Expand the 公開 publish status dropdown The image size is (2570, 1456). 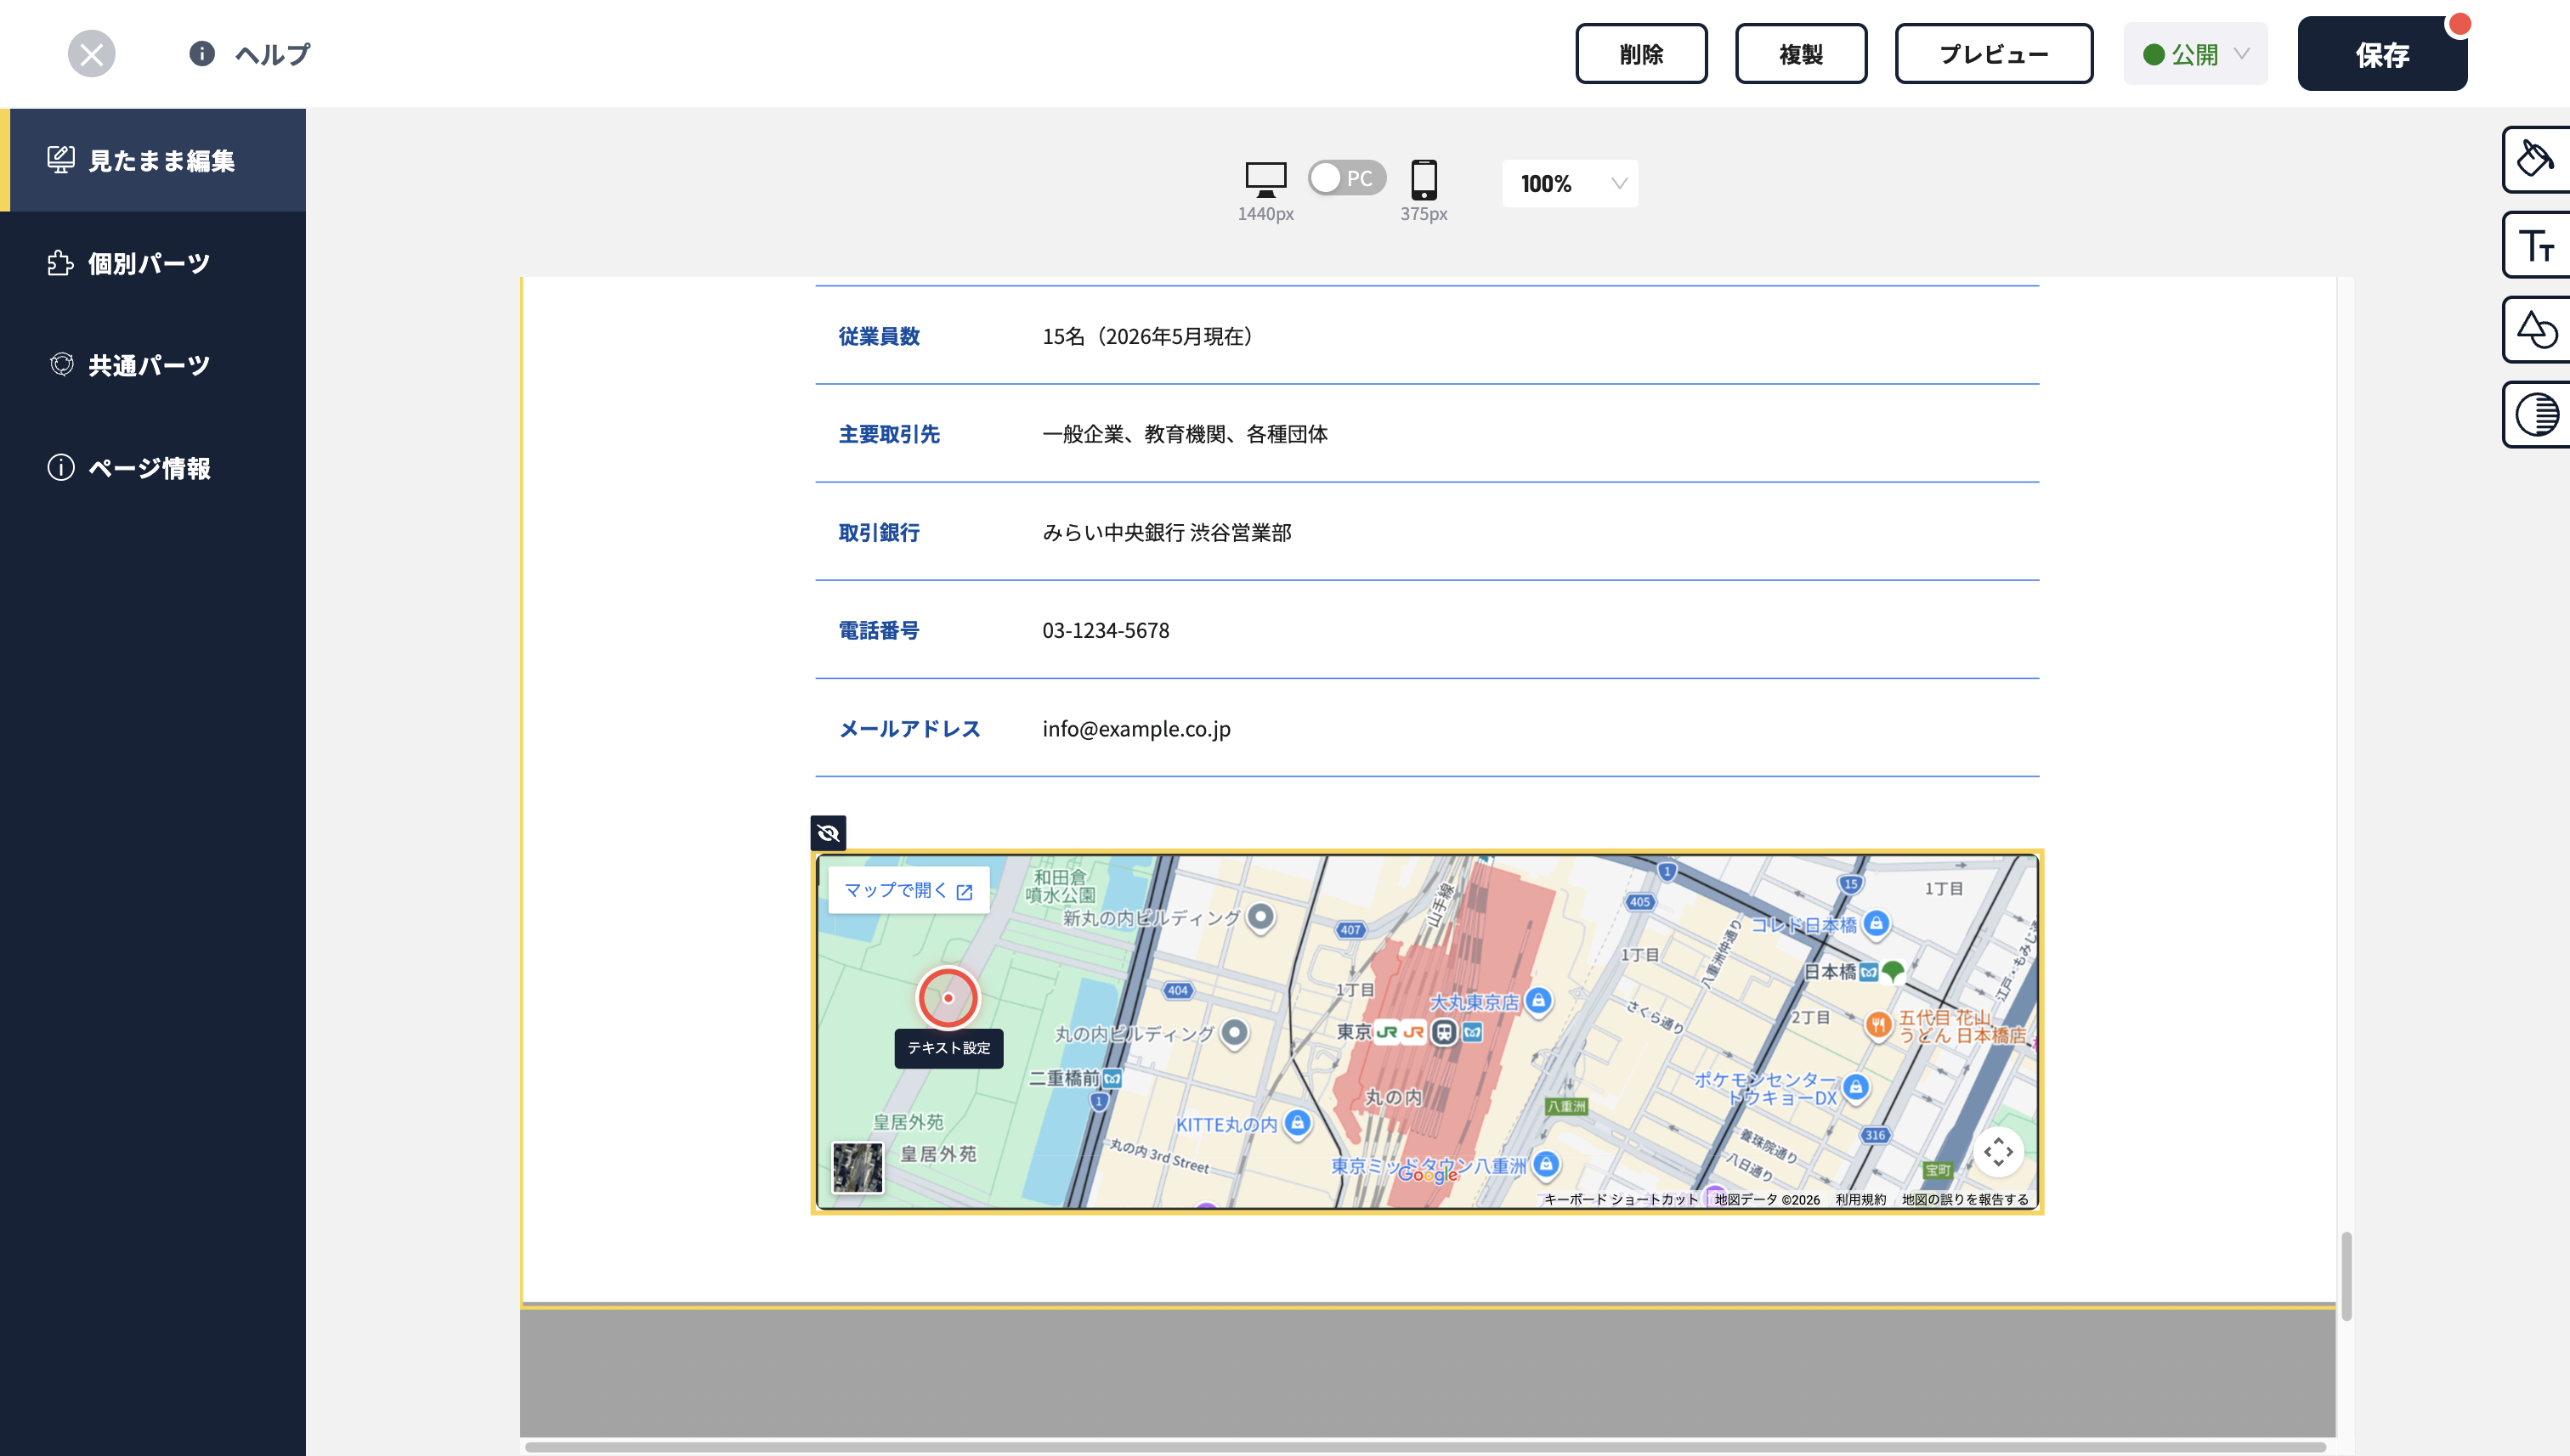pos(2196,54)
